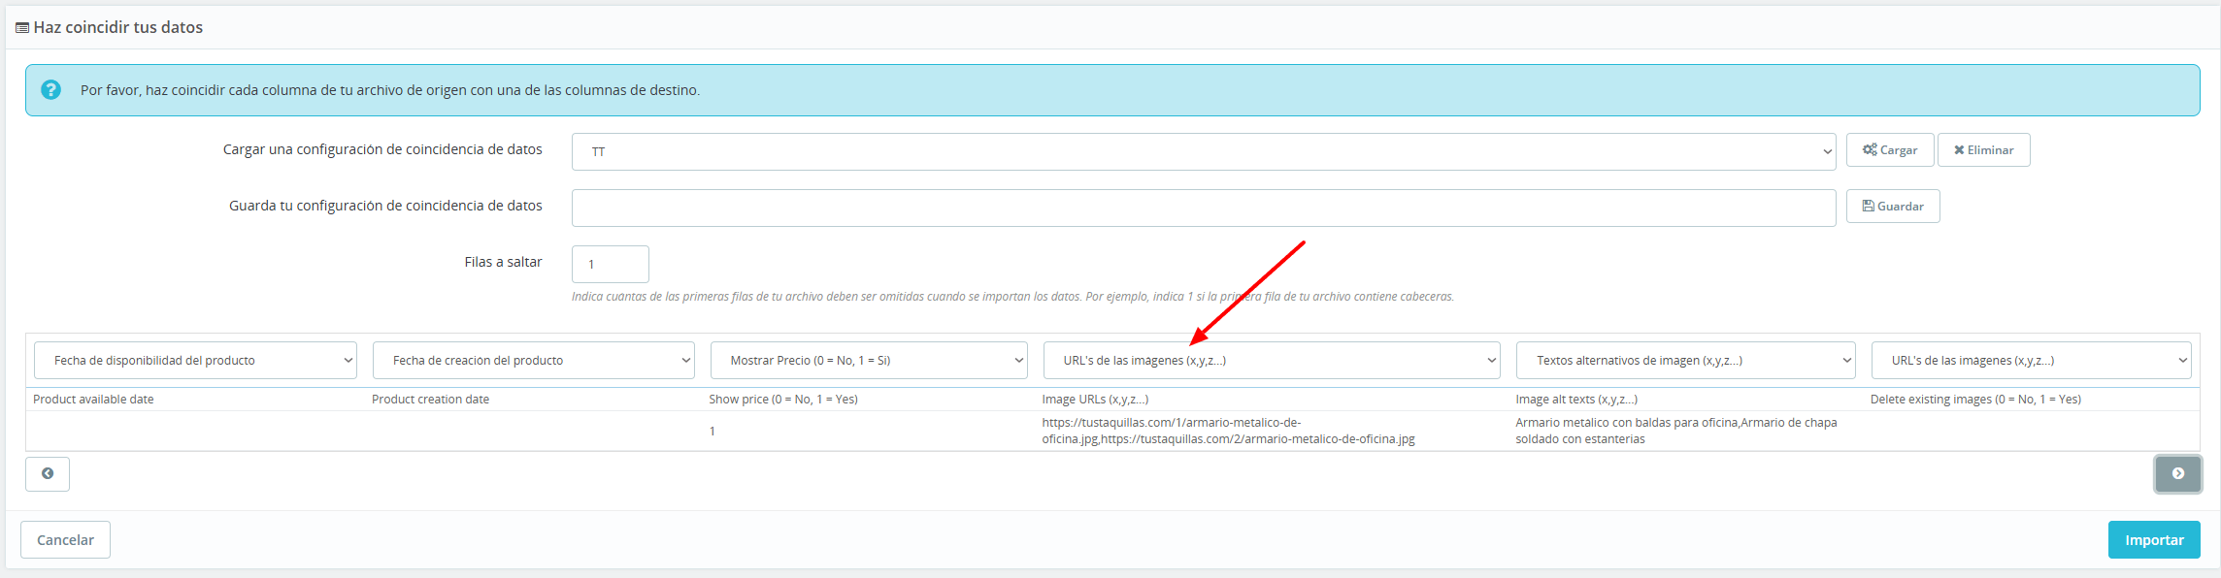The width and height of the screenshot is (2221, 578).
Task: Click the Filas a saltar input field
Action: coord(610,264)
